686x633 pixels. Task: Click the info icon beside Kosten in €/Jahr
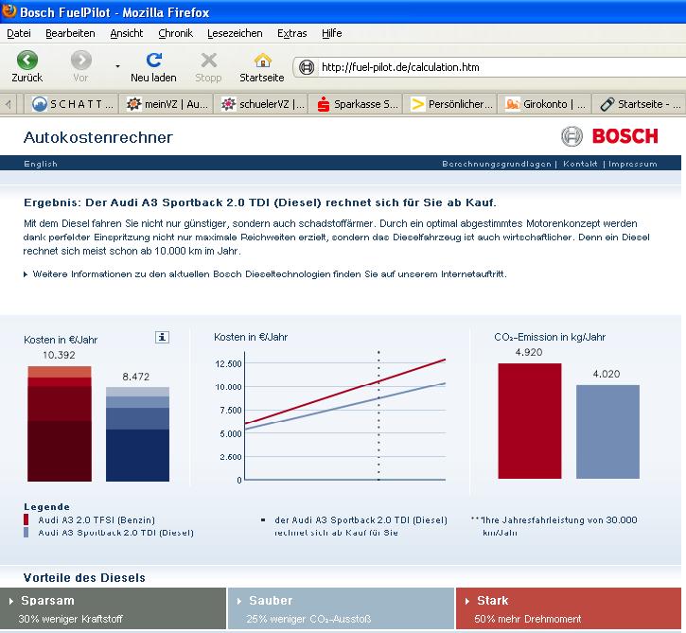click(163, 337)
